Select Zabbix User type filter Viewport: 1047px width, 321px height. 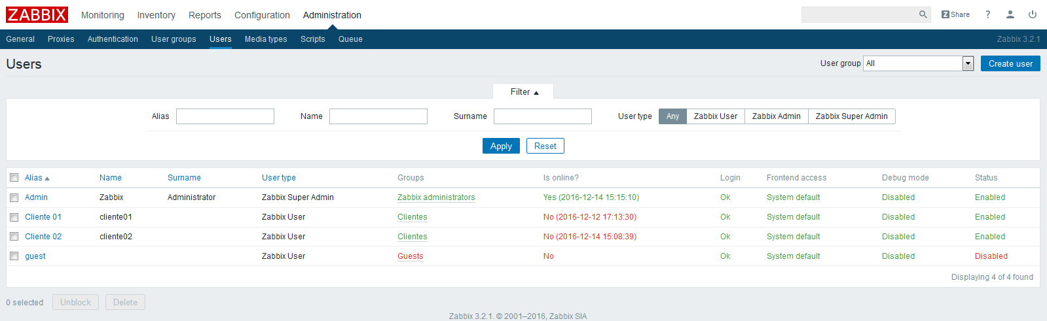716,116
